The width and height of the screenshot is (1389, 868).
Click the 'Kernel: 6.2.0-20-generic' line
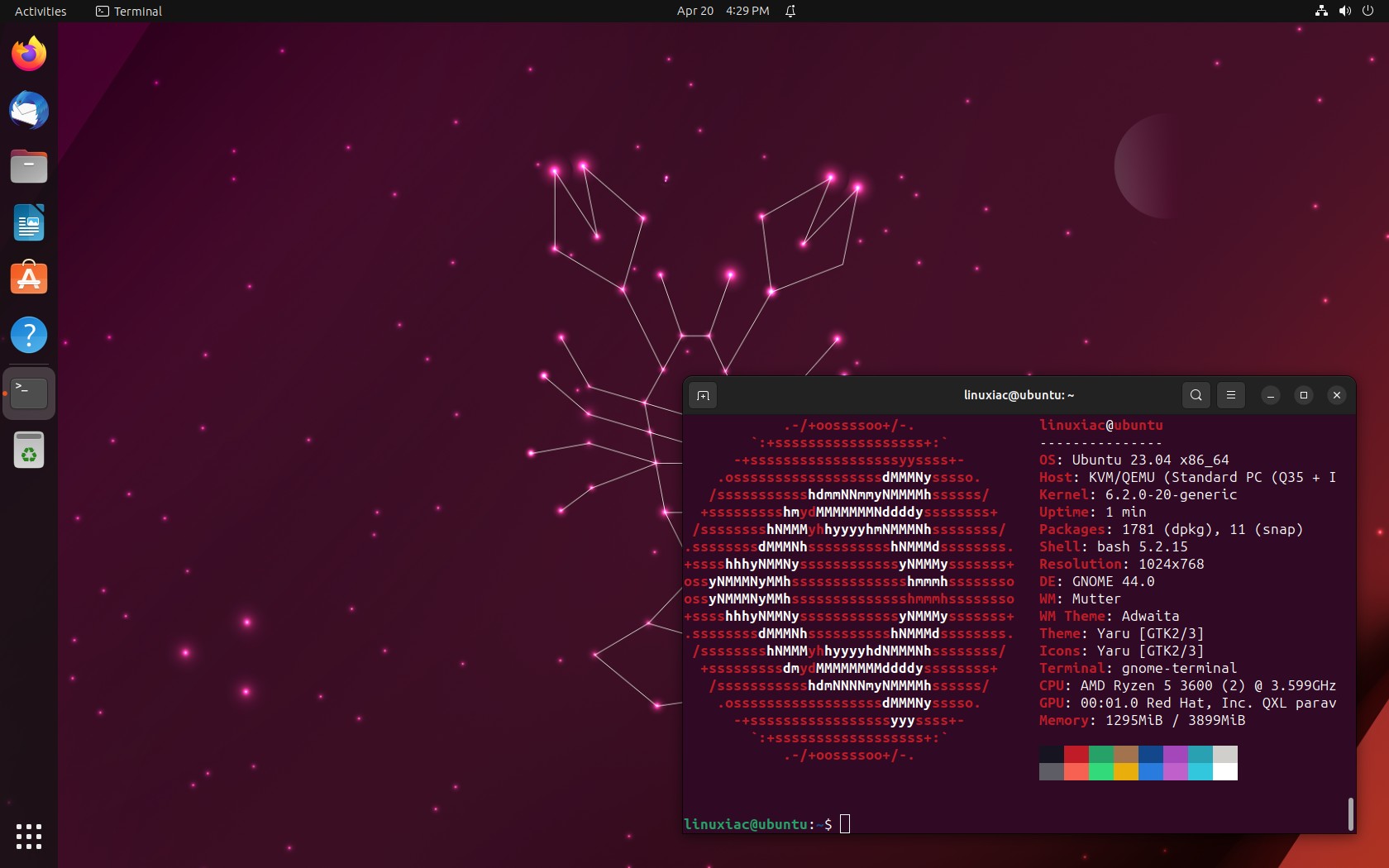point(1138,494)
